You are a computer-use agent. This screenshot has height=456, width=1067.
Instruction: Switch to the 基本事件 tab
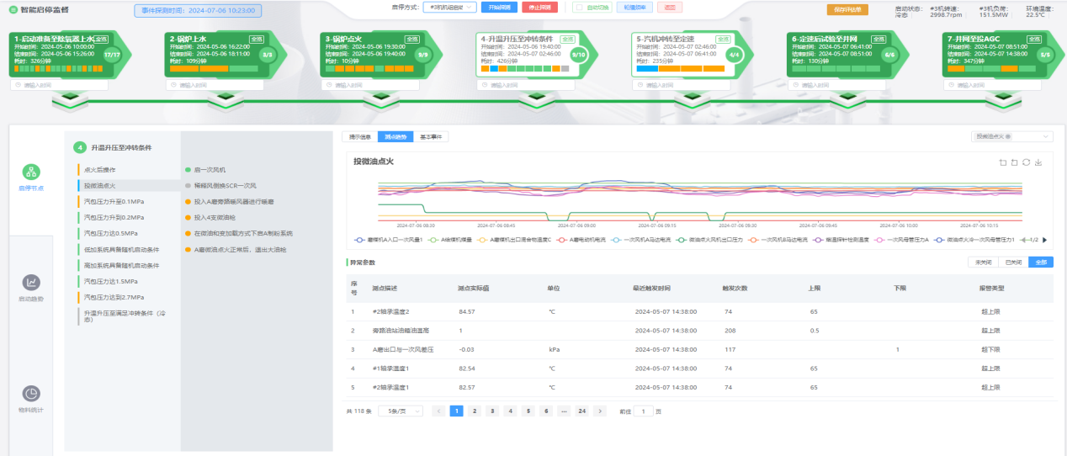tap(433, 136)
